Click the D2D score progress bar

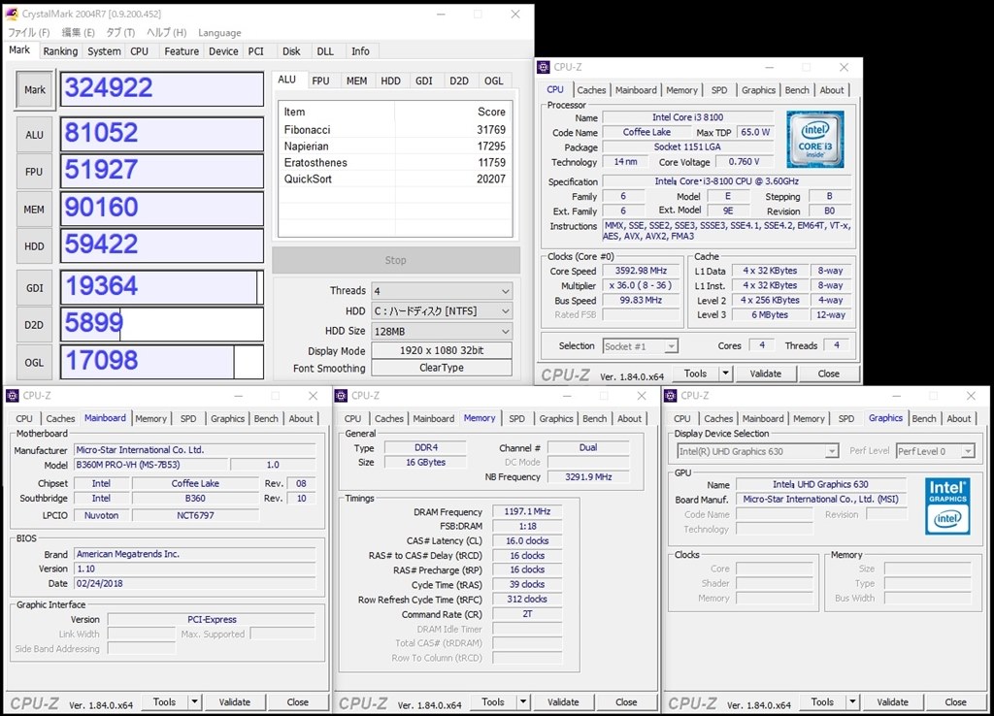coord(162,324)
